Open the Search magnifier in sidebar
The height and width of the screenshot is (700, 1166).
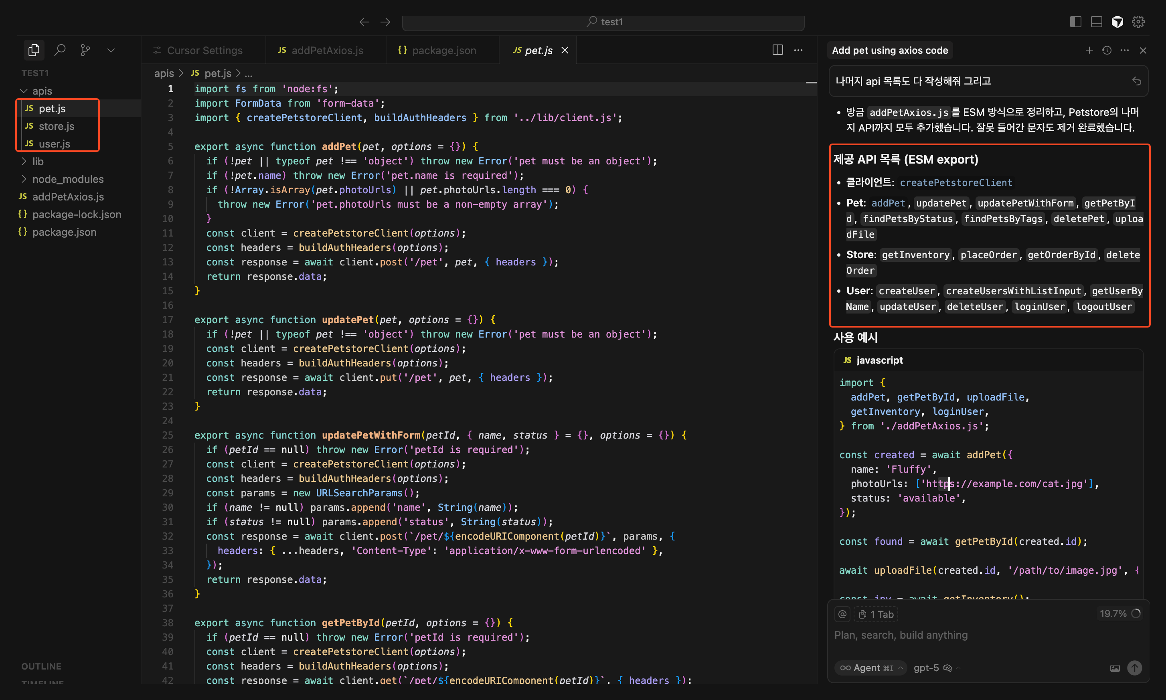pos(59,50)
